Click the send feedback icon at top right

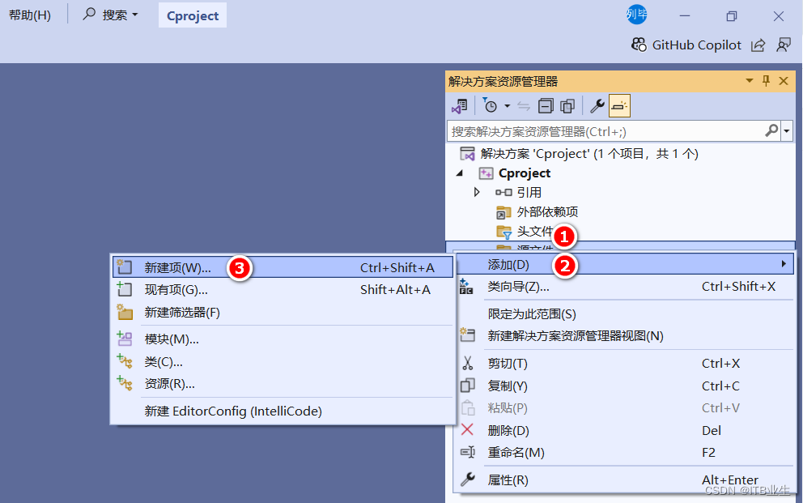tap(784, 45)
